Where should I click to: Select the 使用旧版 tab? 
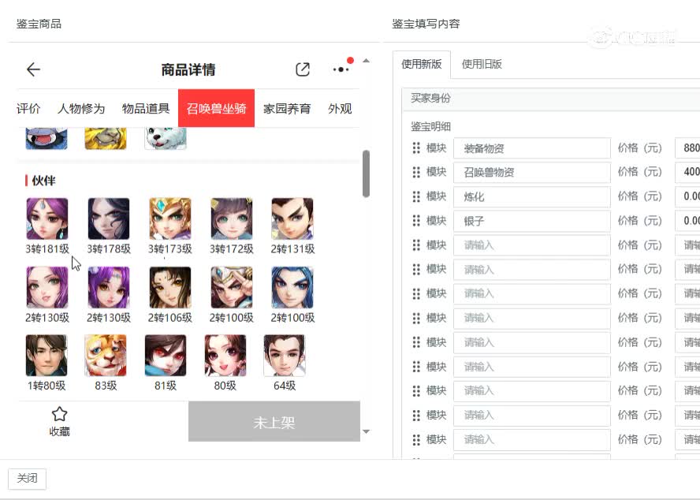(482, 65)
